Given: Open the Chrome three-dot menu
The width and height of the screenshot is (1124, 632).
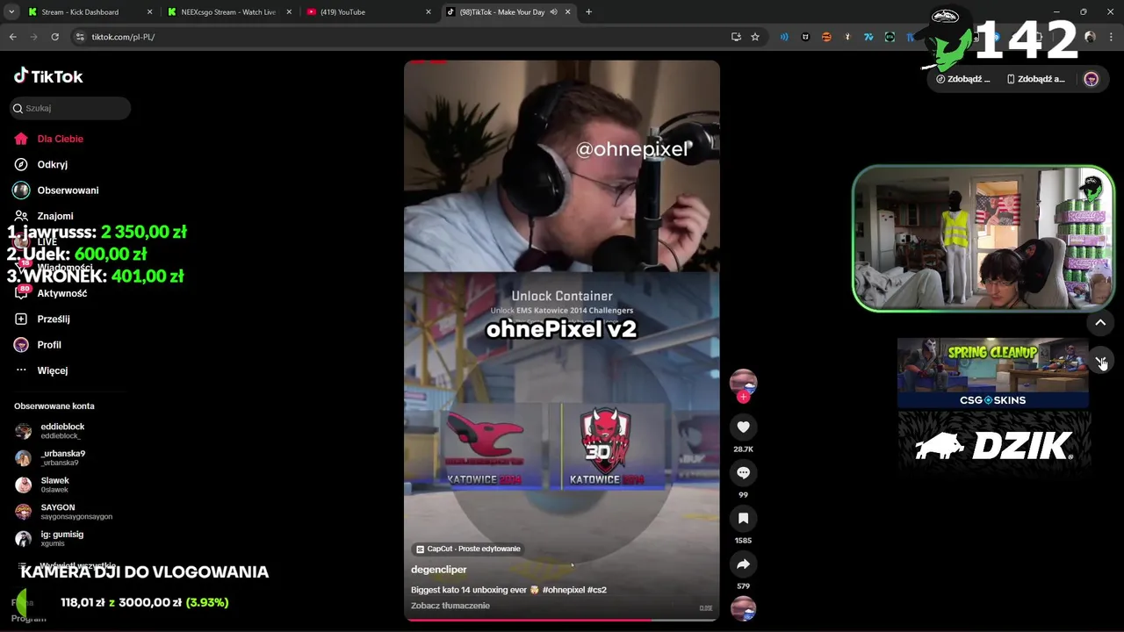Looking at the screenshot, I should pyautogui.click(x=1112, y=37).
